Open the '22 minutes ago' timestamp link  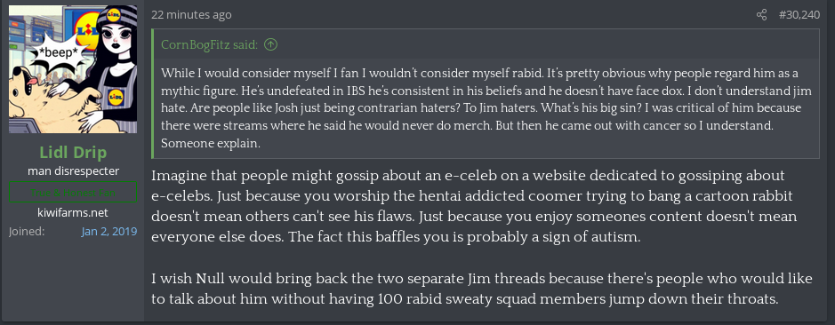click(x=191, y=15)
